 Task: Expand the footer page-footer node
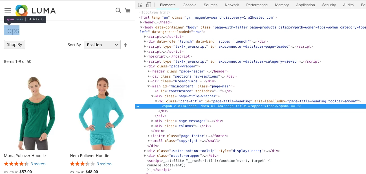point(149,136)
